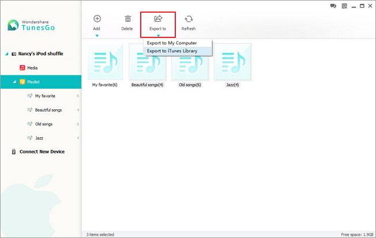Select the Jazz(4) playlist thumbnail
This screenshot has width=376, height=238.
[232, 62]
